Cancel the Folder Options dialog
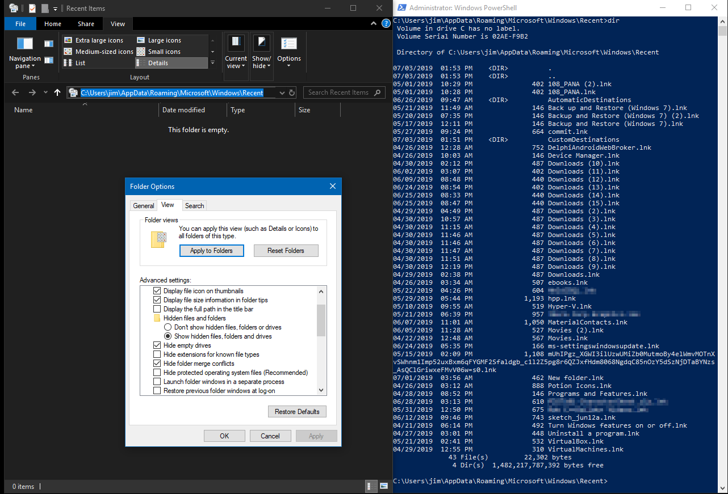 pos(270,436)
